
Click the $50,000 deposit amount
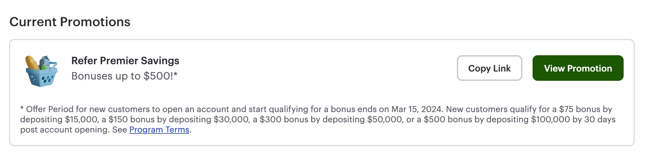pyautogui.click(x=383, y=119)
